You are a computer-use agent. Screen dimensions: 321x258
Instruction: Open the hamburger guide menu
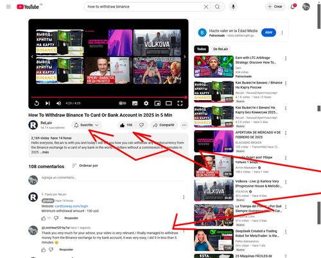pos(8,6)
